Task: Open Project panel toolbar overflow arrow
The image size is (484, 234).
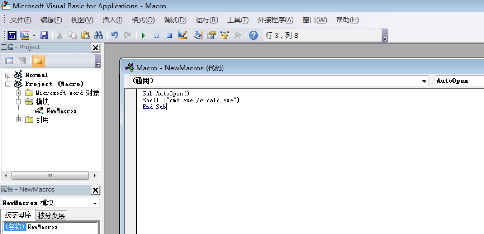Action: 98,61
